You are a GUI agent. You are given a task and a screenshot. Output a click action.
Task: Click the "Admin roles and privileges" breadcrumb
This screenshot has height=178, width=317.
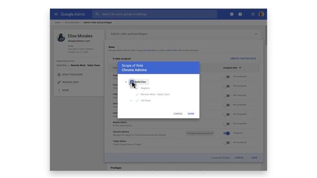click(98, 22)
